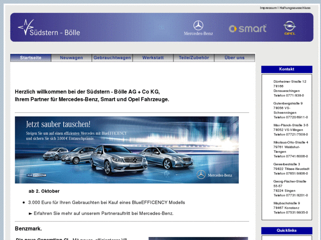Click '78052 VS-Villingen' in Kontakt
Viewport: 321px width, 240px height.
[288, 130]
